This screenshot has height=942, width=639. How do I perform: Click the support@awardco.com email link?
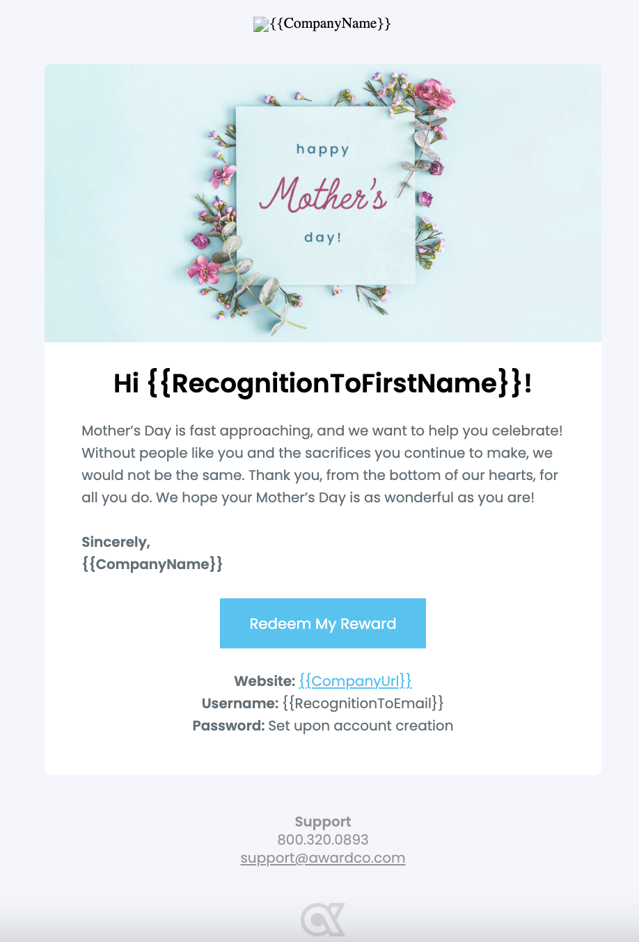coord(322,858)
